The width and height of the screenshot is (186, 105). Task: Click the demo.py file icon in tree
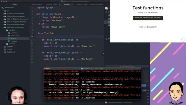9,38
